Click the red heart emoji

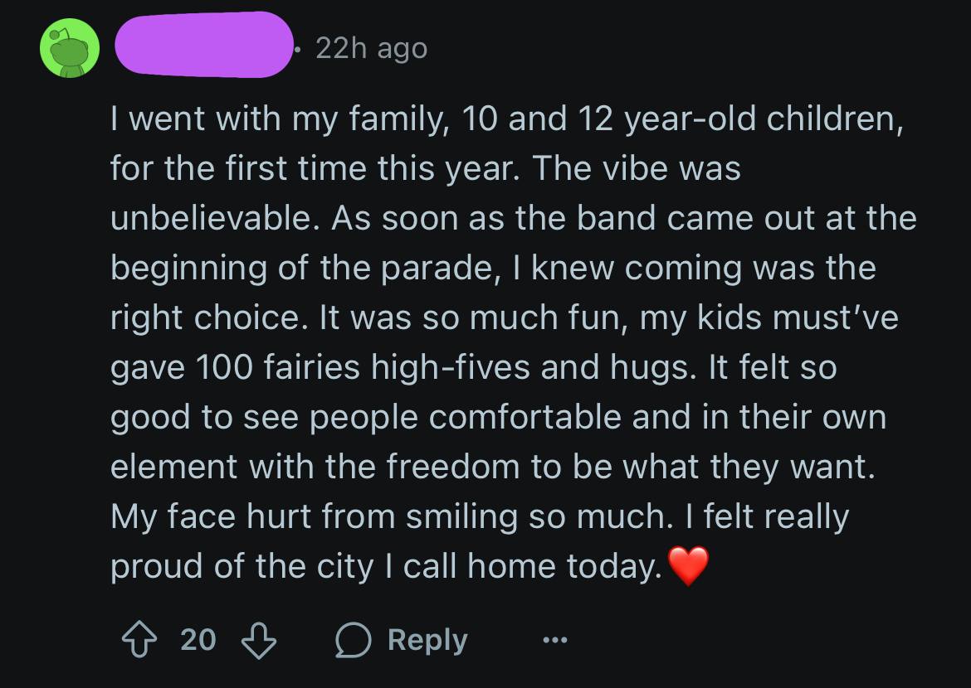pyautogui.click(x=688, y=567)
